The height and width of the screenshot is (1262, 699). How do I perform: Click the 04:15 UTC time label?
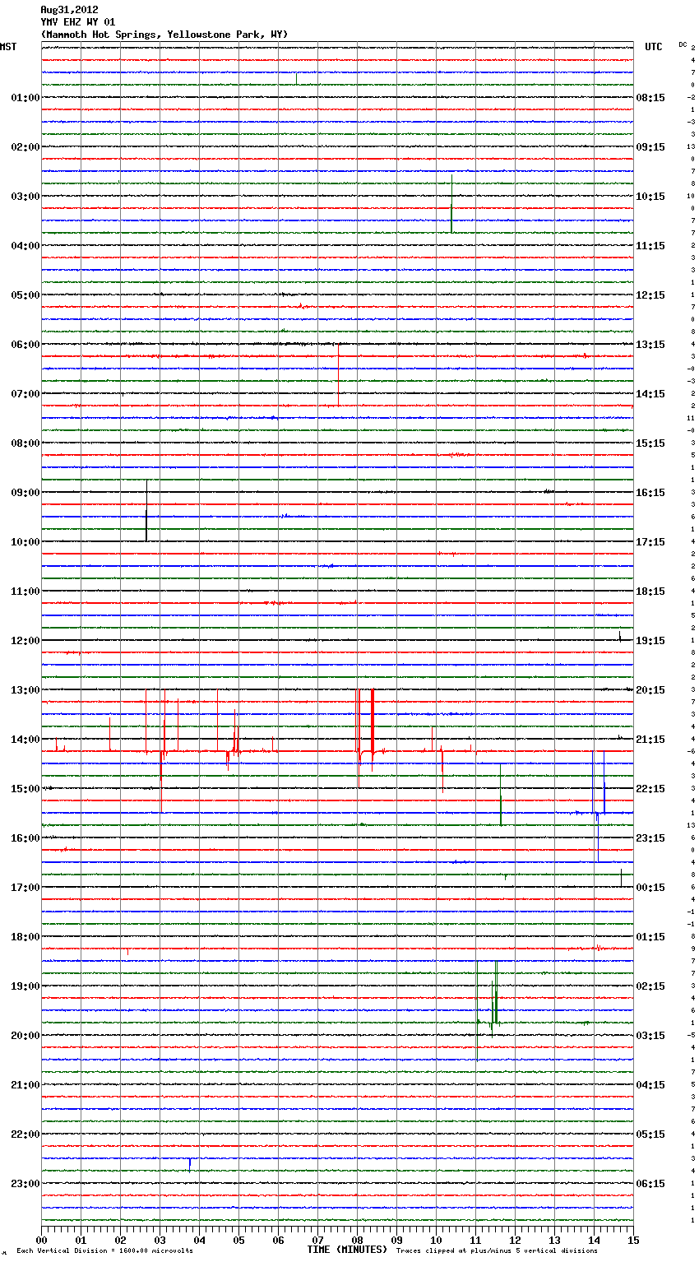click(x=650, y=1085)
